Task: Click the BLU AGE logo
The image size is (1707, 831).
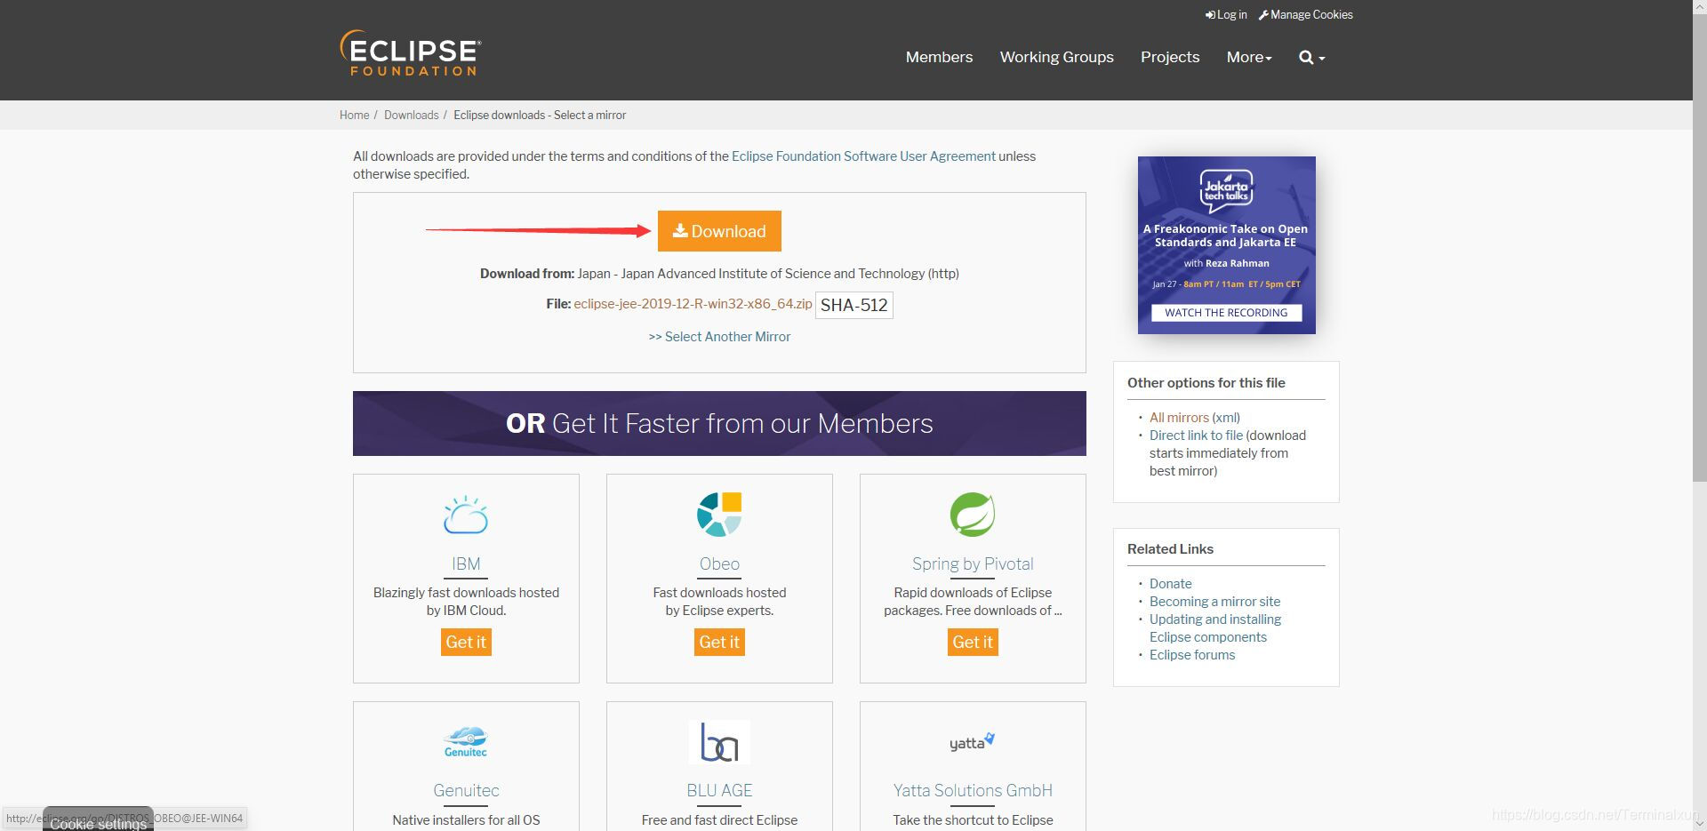Action: (x=719, y=742)
